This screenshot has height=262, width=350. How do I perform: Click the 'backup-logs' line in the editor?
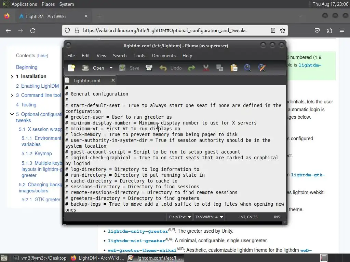click(175, 207)
